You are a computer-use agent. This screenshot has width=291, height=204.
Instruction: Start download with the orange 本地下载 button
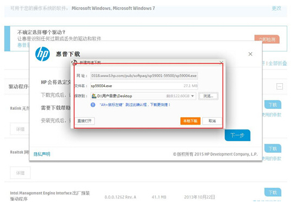(x=190, y=121)
